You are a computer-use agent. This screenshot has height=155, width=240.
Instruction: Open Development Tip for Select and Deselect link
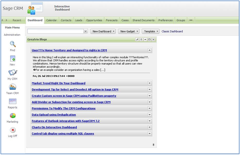coord(75,90)
